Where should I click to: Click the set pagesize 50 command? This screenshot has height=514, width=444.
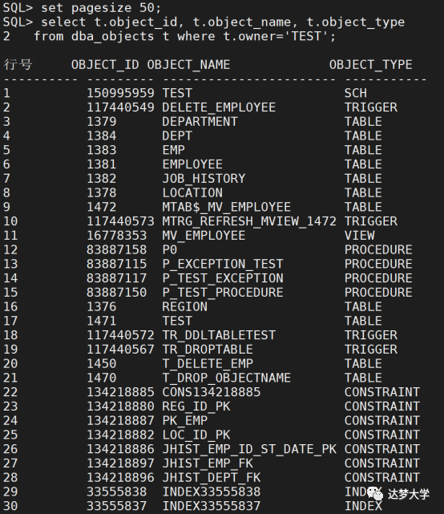[x=101, y=8]
